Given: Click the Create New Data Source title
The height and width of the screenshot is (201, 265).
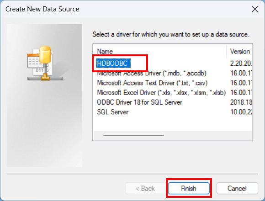Looking at the screenshot, I should click(x=42, y=9).
